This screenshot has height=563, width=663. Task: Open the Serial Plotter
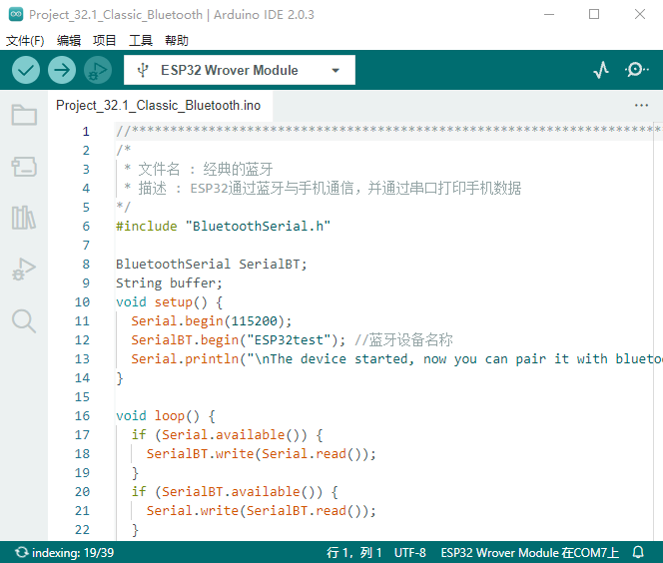coord(601,70)
